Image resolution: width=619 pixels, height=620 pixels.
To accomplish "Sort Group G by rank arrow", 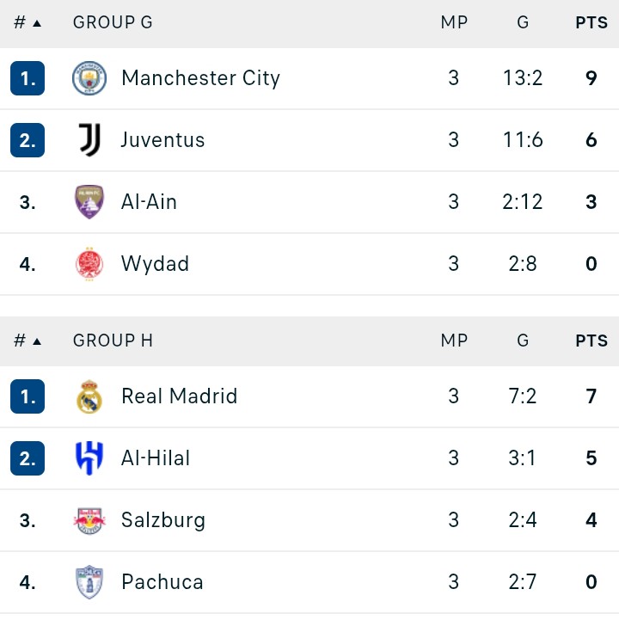I will tap(37, 24).
